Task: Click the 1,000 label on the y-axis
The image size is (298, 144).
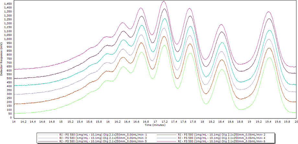Action: [7, 39]
